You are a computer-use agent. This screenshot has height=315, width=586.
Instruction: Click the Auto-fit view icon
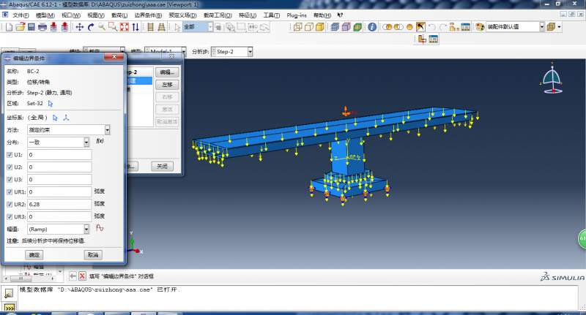click(x=125, y=27)
